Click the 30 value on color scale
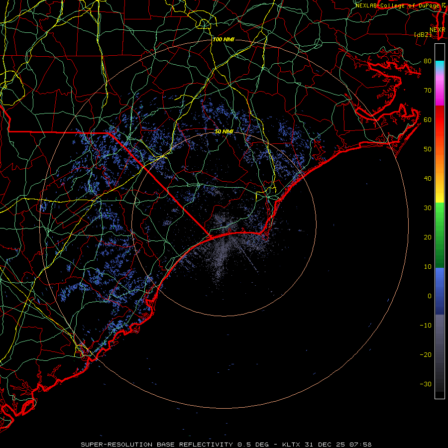The height and width of the screenshot is (448, 448). [x=428, y=208]
